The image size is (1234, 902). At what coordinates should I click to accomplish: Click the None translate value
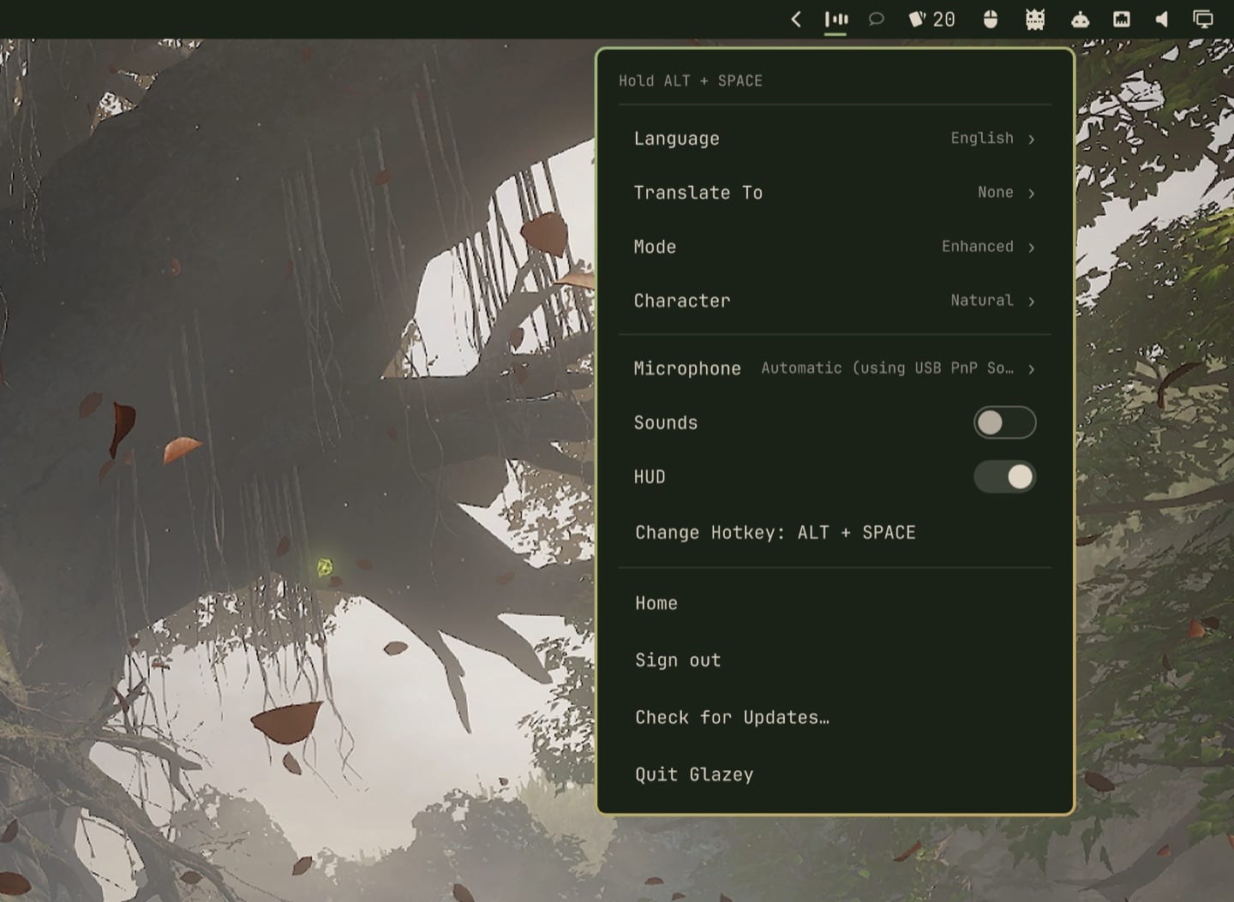click(x=996, y=192)
